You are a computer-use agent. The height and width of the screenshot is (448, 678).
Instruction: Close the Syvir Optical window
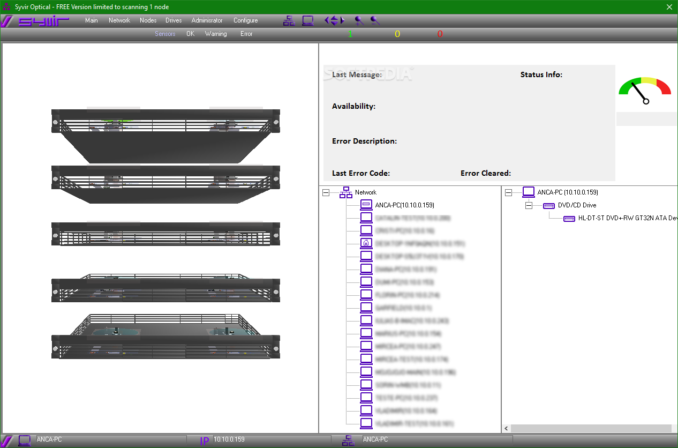coord(669,7)
